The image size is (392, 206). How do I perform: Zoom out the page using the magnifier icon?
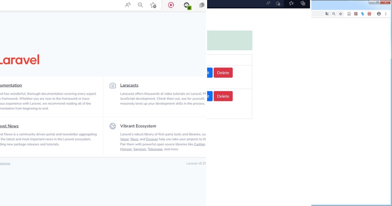[140, 5]
